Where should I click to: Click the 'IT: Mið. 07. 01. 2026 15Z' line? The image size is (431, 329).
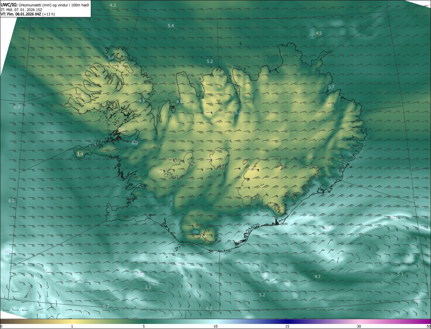click(21, 10)
